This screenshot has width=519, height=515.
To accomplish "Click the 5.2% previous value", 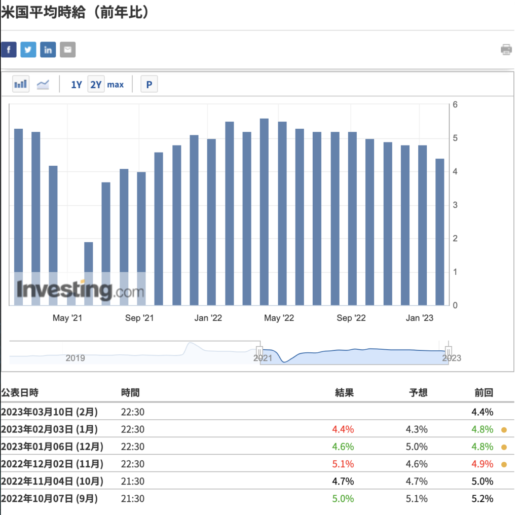I will click(483, 498).
